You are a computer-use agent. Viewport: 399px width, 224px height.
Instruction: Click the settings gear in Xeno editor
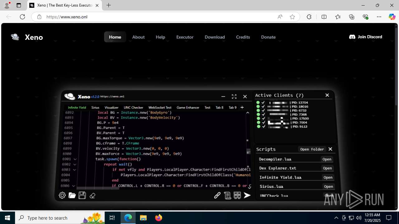point(62,195)
